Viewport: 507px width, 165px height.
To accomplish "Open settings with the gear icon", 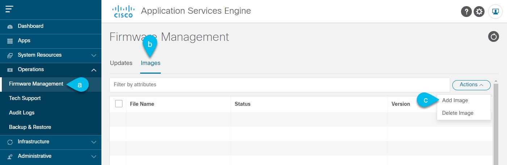I will pyautogui.click(x=479, y=12).
